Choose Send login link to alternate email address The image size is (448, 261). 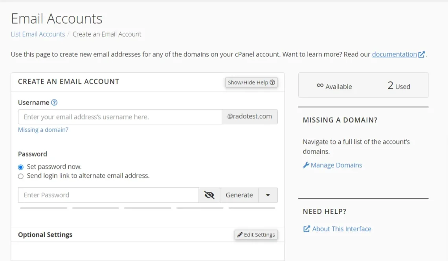coord(20,176)
